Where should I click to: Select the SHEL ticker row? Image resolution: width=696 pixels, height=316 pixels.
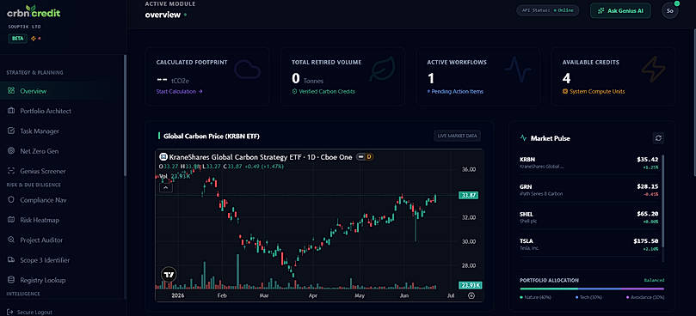[588, 217]
